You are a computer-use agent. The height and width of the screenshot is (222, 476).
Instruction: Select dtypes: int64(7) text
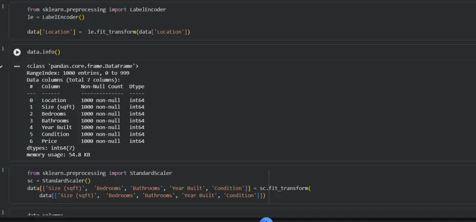51,148
